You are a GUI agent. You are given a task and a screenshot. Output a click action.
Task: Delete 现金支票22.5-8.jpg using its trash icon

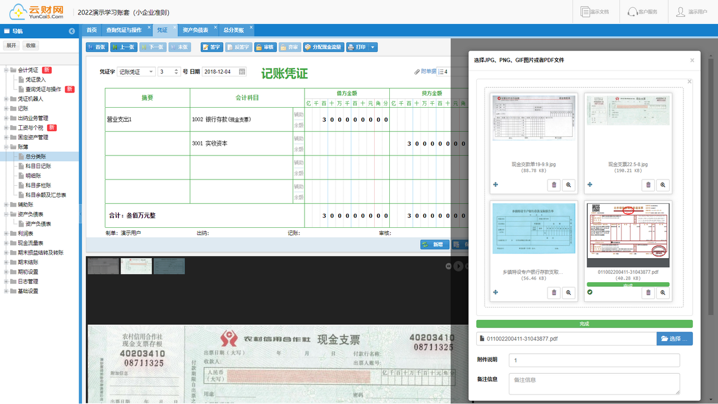648,185
